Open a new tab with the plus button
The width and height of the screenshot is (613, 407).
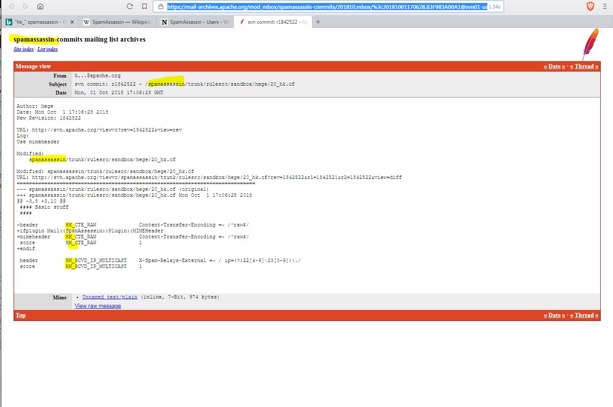tap(318, 22)
